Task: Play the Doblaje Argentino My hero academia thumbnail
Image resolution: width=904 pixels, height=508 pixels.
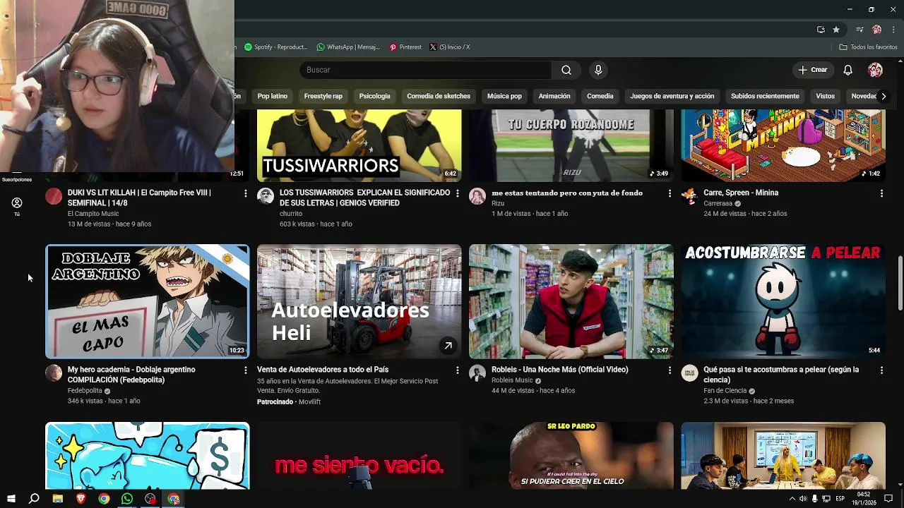Action: 148,301
